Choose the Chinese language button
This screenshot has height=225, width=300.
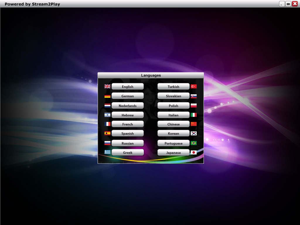point(173,124)
